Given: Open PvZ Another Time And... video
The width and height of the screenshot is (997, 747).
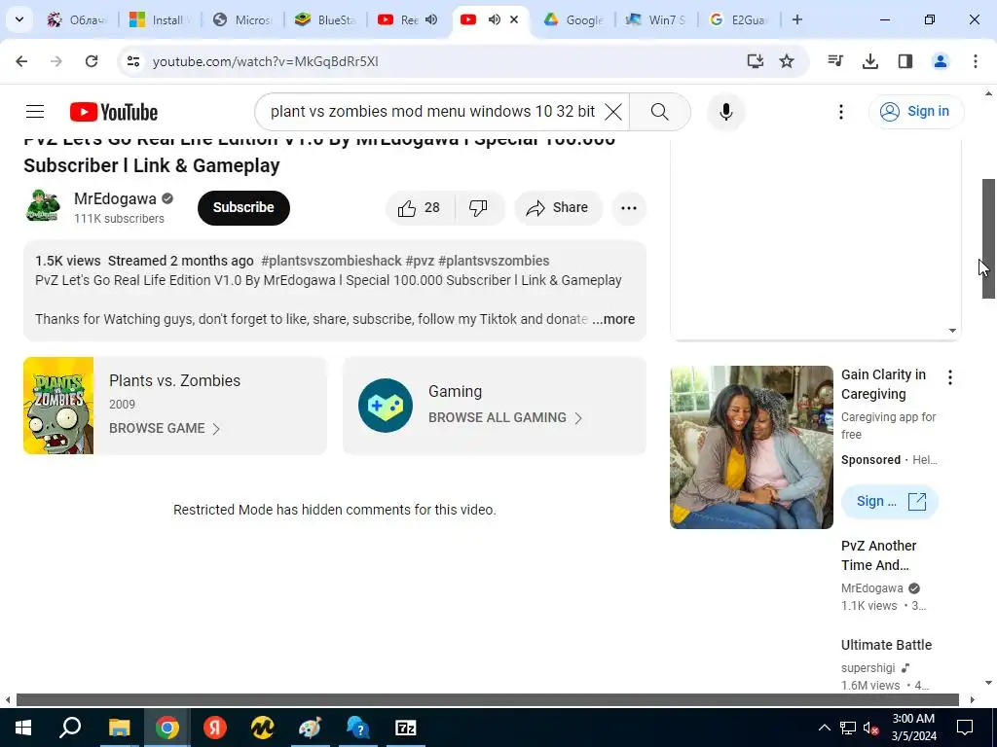Looking at the screenshot, I should click(x=879, y=555).
